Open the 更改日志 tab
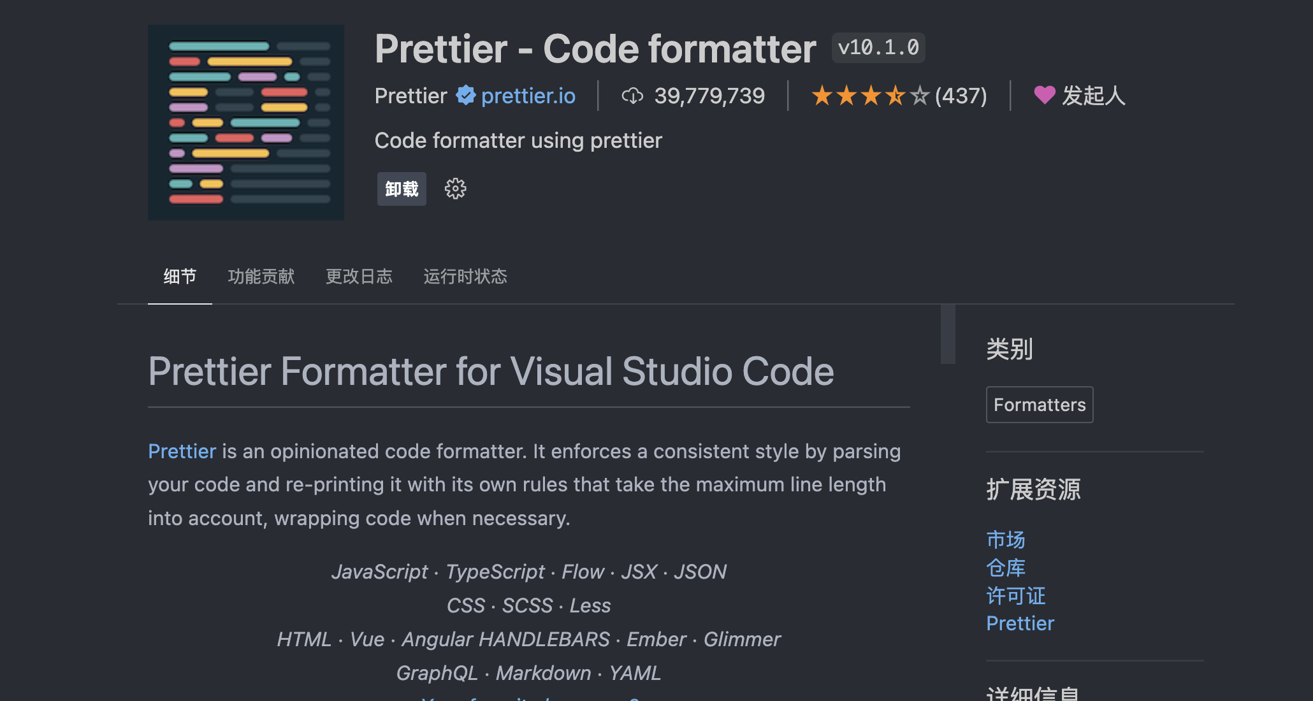 tap(359, 277)
